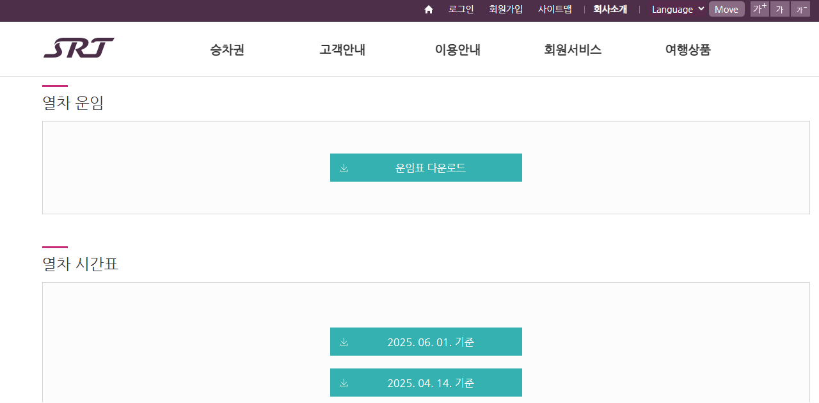Open the 여행상품 menu
819x403 pixels.
tap(687, 49)
